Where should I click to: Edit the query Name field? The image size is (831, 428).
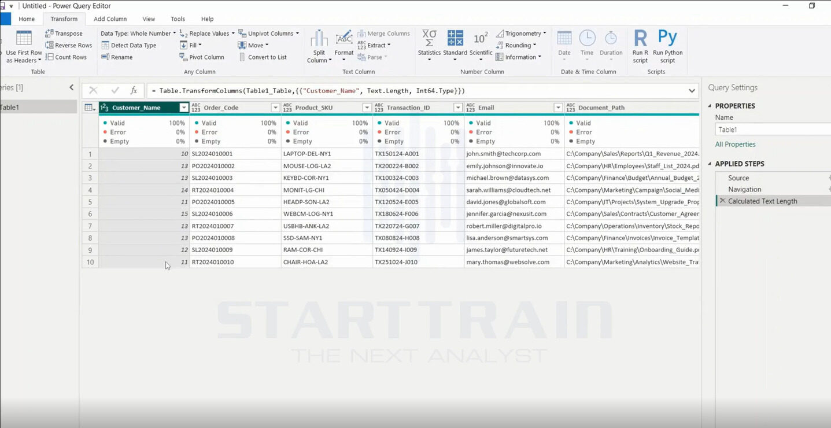point(773,130)
